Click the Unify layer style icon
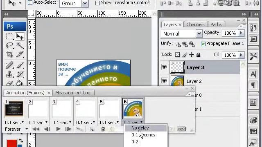This screenshot has width=262, height=147. pos(192,44)
